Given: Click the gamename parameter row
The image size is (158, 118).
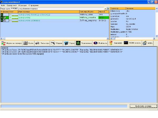Looking at the screenshot, I should tap(132, 19).
